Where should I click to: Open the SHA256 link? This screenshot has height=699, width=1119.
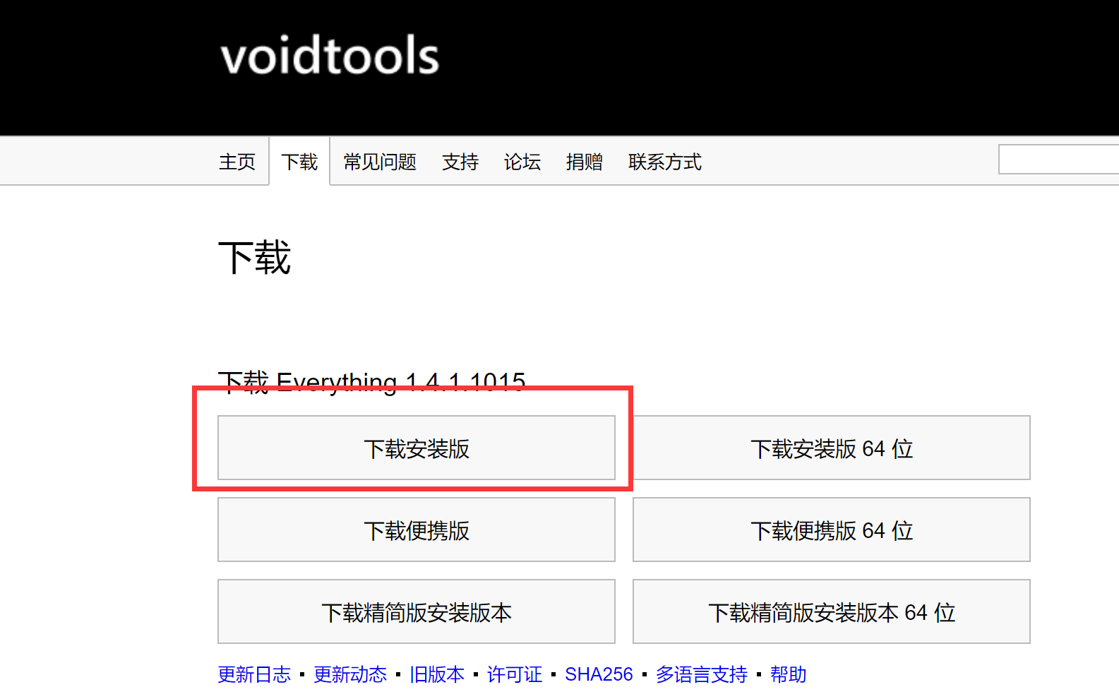[599, 674]
